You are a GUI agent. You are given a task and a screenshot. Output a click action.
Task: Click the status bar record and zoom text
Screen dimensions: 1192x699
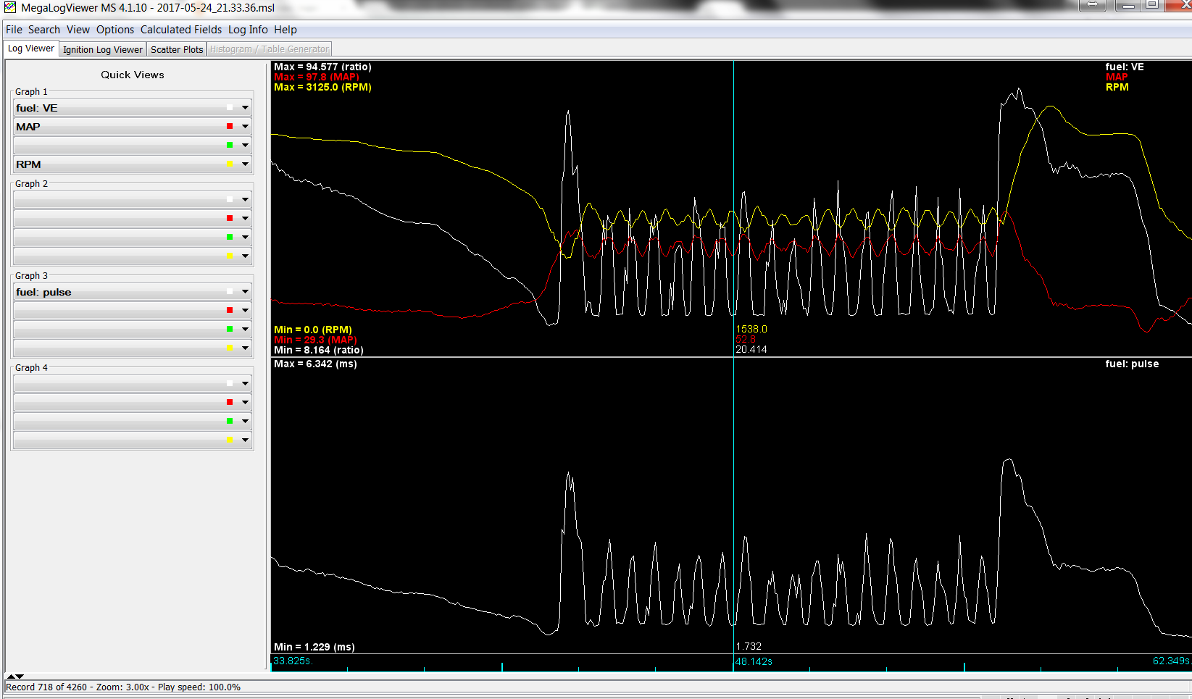(123, 687)
